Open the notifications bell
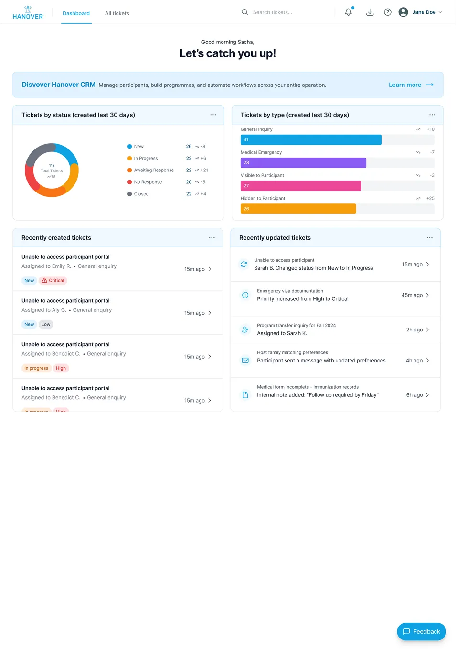 tap(349, 12)
